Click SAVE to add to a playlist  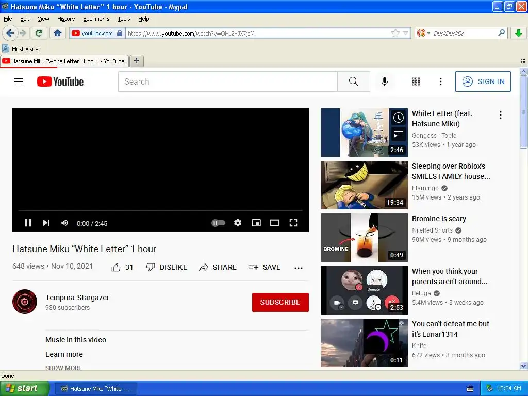tap(265, 268)
